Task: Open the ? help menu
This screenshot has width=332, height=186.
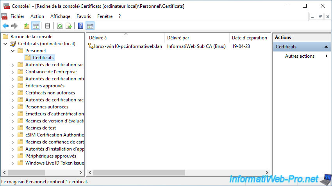Action: click(120, 16)
